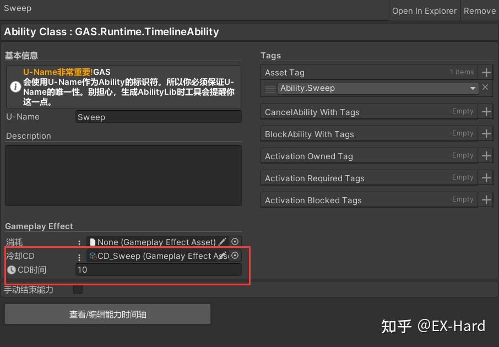Open the object picker for 消耗 Gameplay Effect
The height and width of the screenshot is (347, 499).
[236, 242]
